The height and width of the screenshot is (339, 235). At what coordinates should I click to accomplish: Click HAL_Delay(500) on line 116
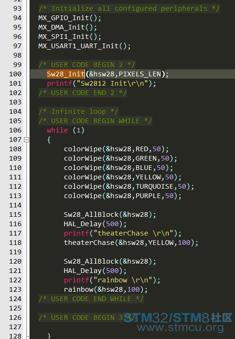pos(95,224)
